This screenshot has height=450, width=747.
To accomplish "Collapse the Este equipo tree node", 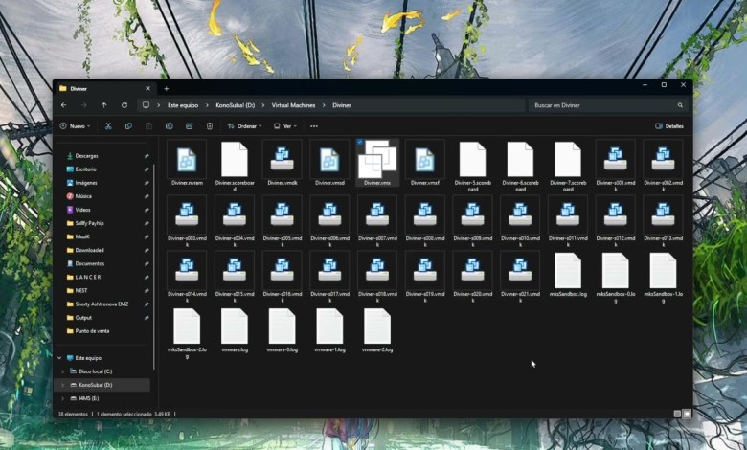I will [59, 358].
